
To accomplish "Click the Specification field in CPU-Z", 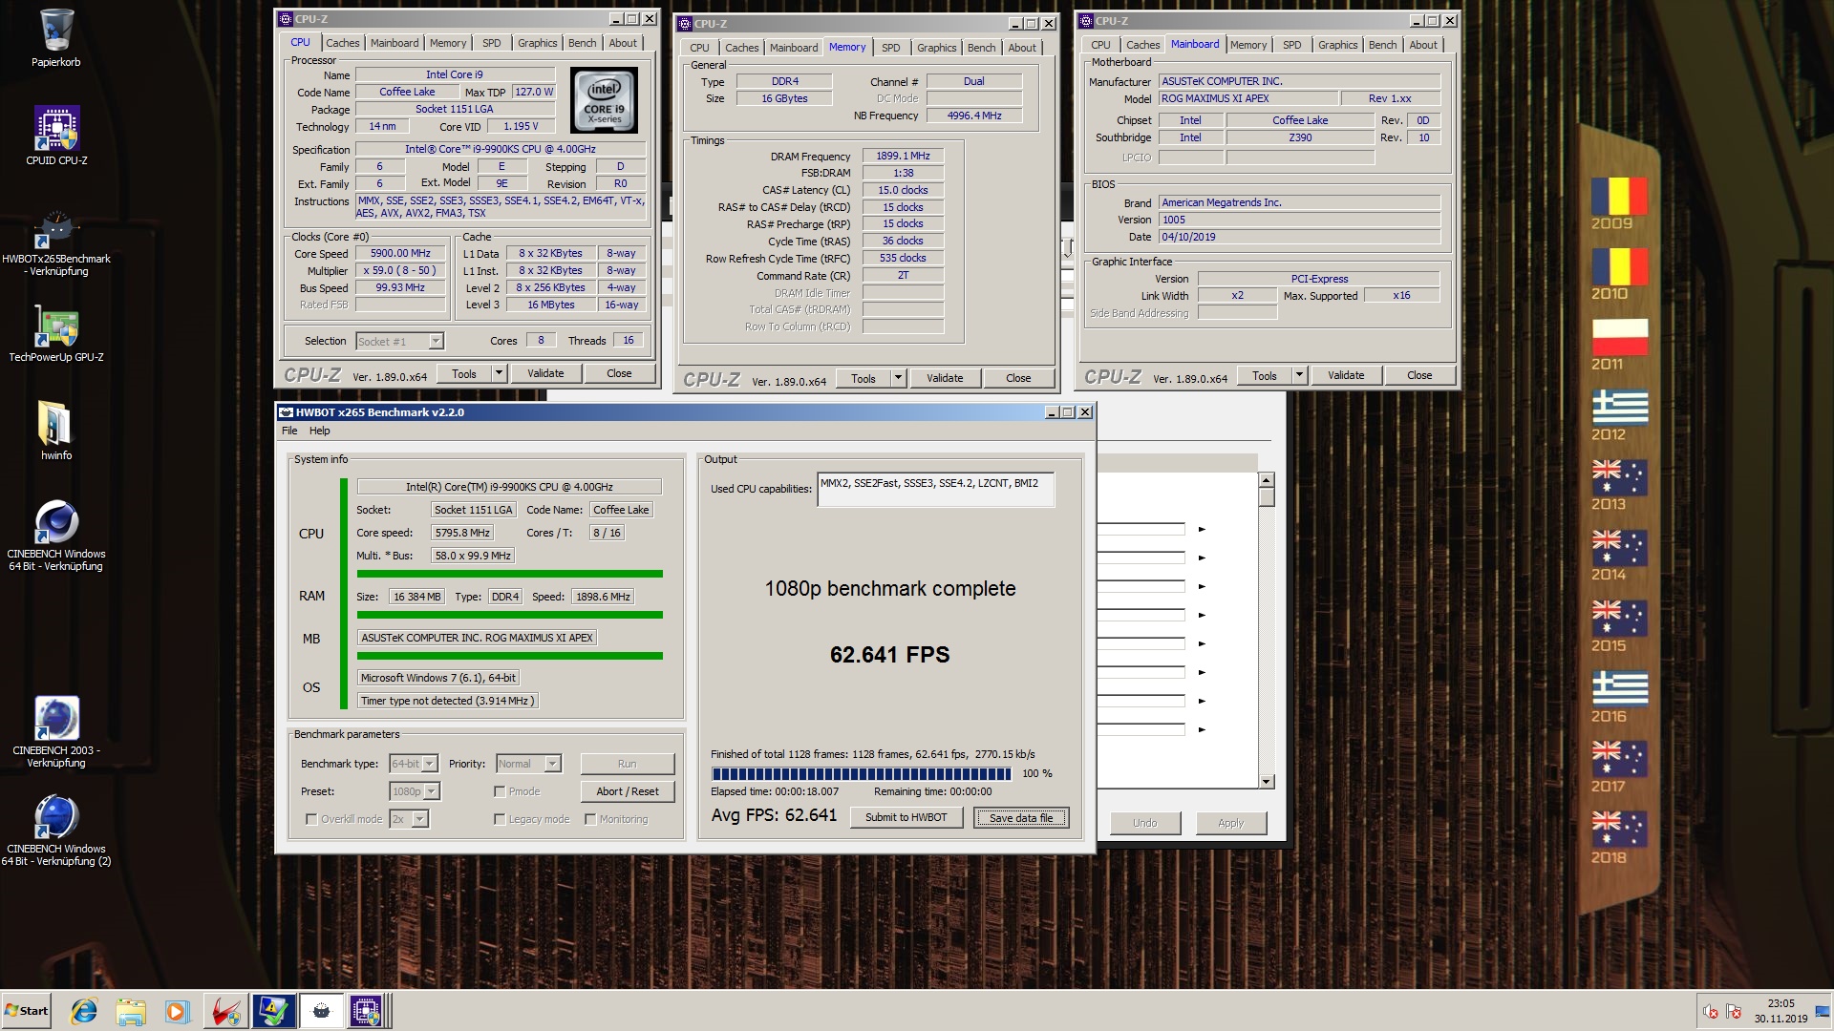I will click(501, 149).
